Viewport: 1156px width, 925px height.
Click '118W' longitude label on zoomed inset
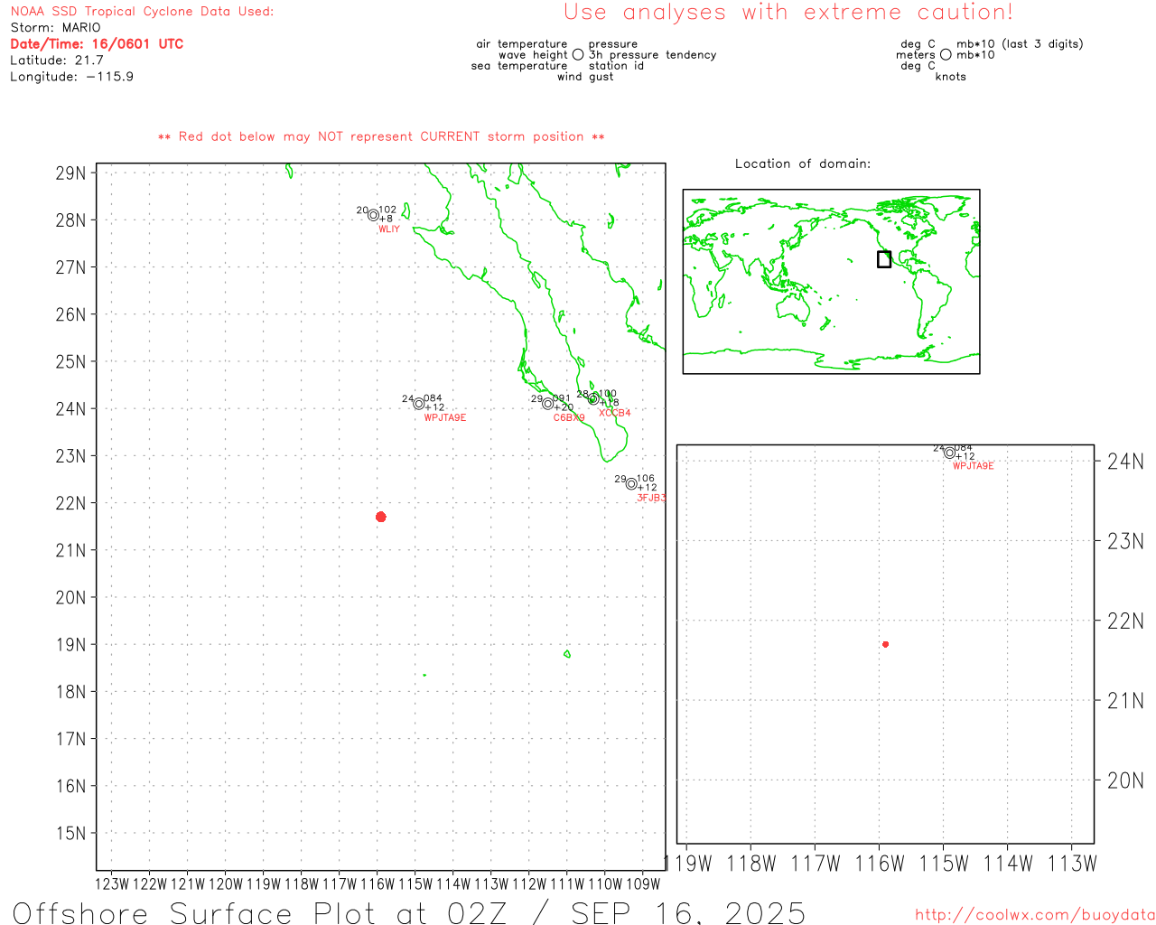click(x=751, y=864)
